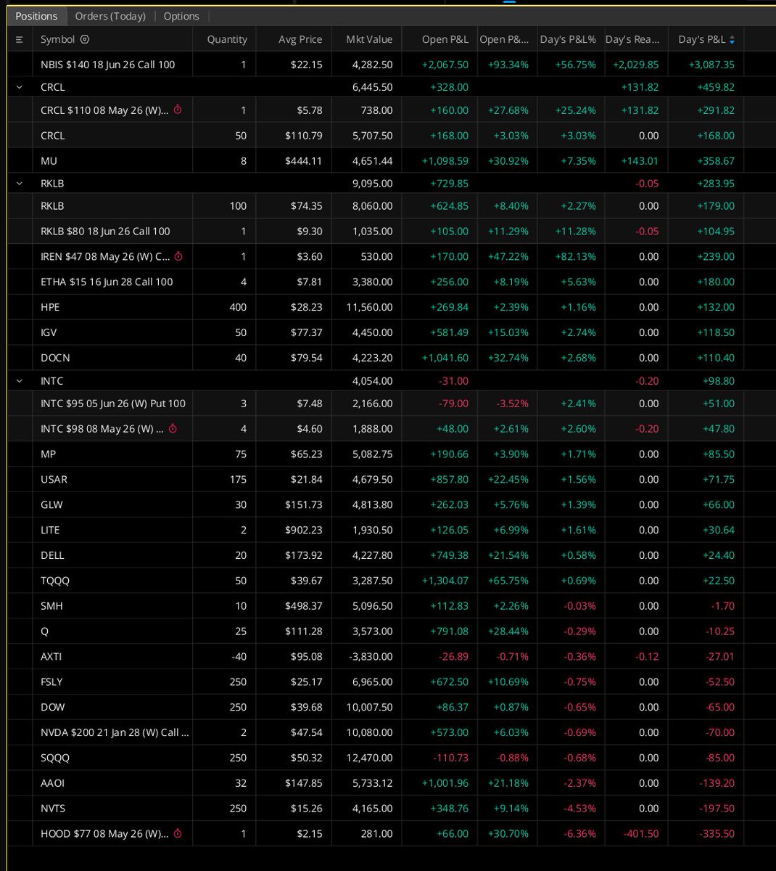Click the NBIS Day's P&L value +3,087.35
The image size is (776, 871).
coord(711,65)
